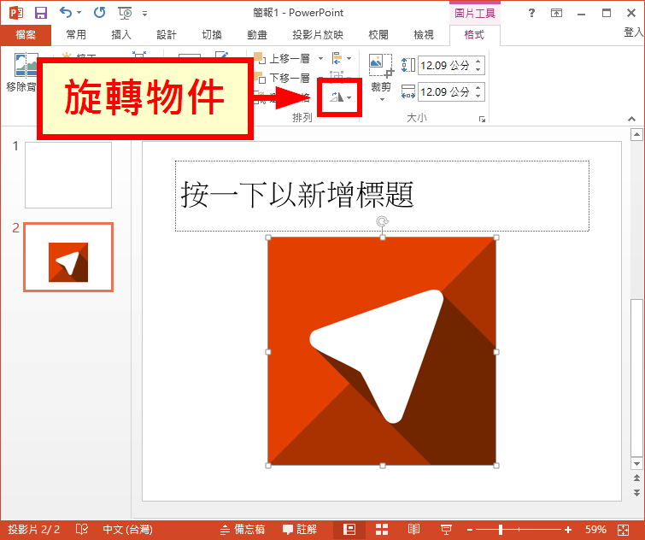Click 中文 (台灣) language indicator
Image resolution: width=645 pixels, height=540 pixels.
127,529
